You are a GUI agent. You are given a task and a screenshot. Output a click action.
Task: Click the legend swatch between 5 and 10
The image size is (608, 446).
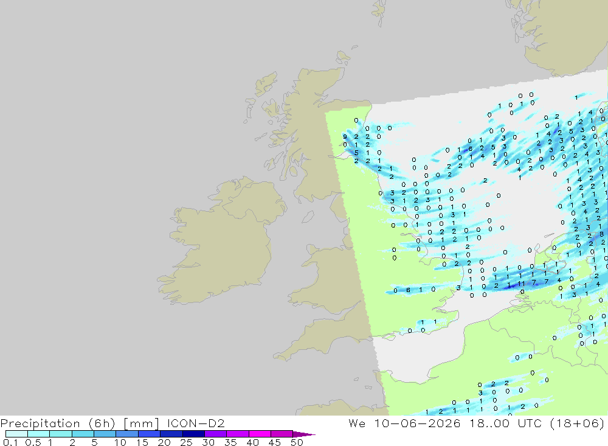(x=105, y=434)
